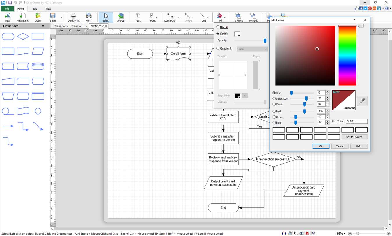Click the Hex Value input field
Viewport: 392px width, 236px height.
tap(356, 121)
